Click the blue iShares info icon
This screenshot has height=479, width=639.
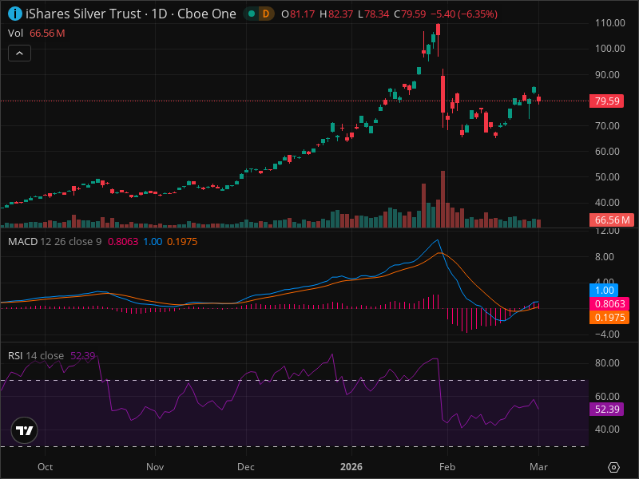click(x=15, y=14)
